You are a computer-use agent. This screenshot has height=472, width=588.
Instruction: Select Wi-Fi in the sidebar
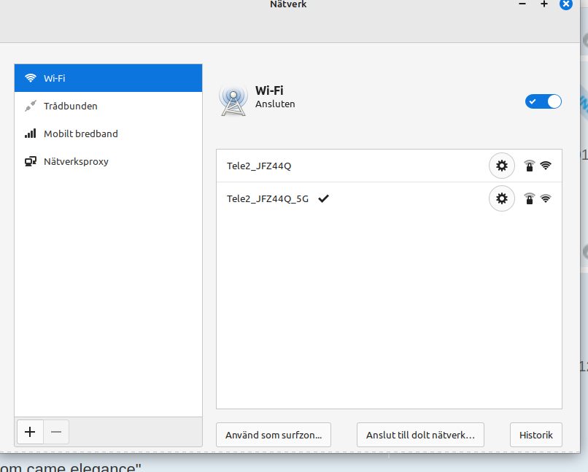pyautogui.click(x=108, y=78)
